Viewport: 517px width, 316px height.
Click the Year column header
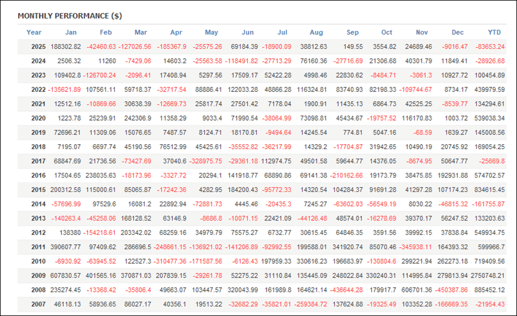(34, 32)
